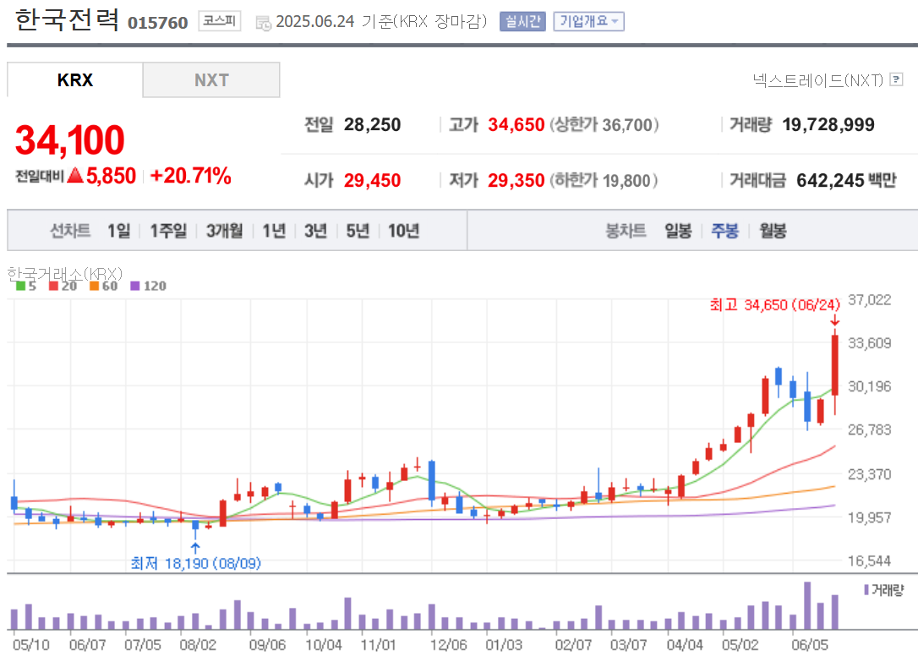
Task: Toggle the 실시간 real-time button
Action: click(x=522, y=21)
